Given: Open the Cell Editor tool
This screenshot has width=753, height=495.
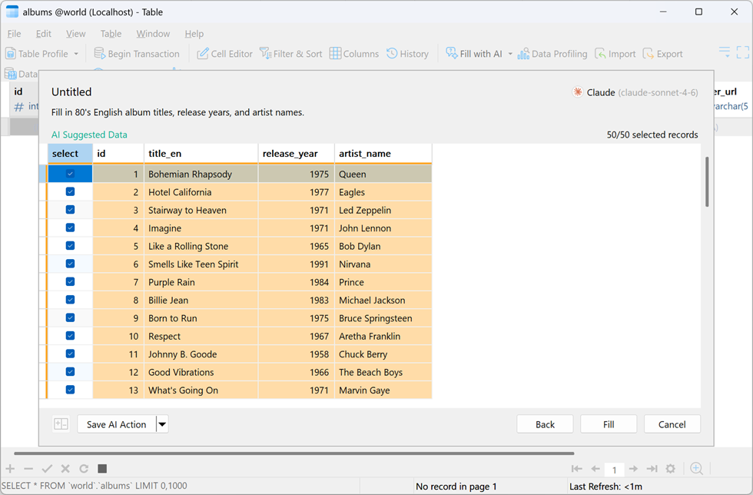Looking at the screenshot, I should 224,54.
